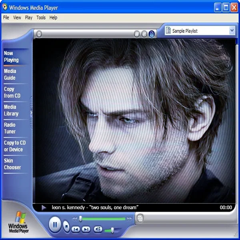Click the playlist document icon
This screenshot has height=240, width=240.
coord(168,30)
